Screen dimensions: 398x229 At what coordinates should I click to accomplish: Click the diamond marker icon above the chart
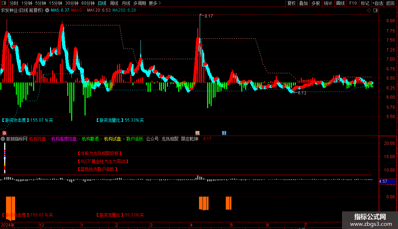click(x=369, y=11)
